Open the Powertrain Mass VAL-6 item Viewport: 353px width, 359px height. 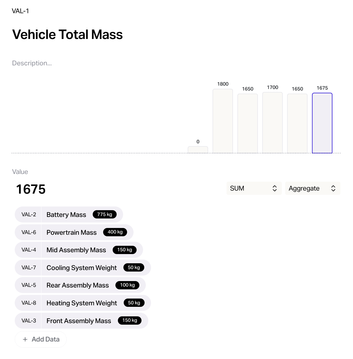coord(74,232)
